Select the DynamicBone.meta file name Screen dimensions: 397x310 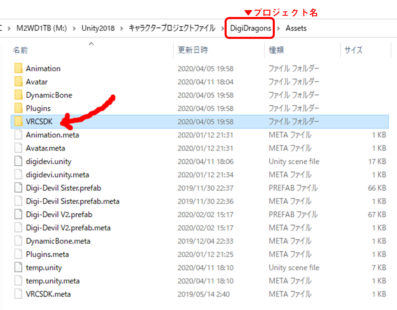point(58,241)
